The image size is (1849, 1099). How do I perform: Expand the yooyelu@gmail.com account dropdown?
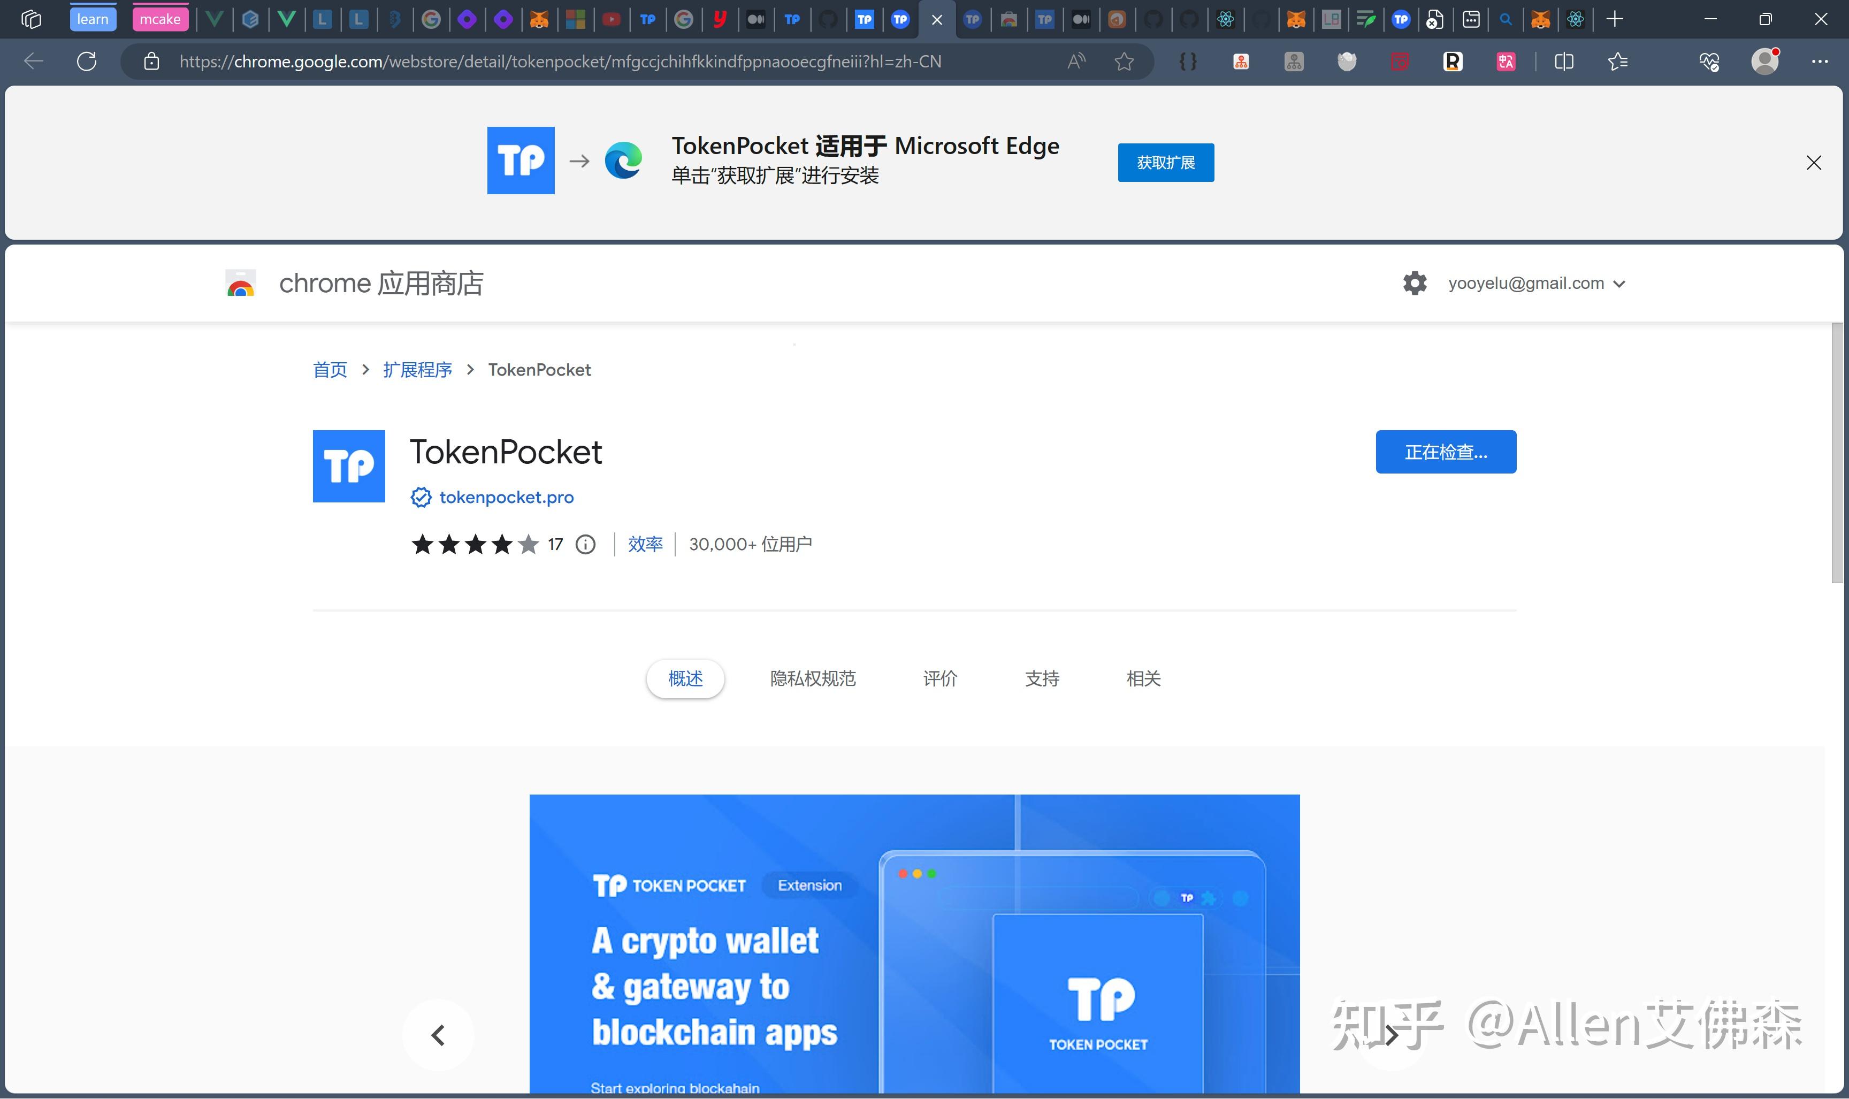[x=1620, y=283]
